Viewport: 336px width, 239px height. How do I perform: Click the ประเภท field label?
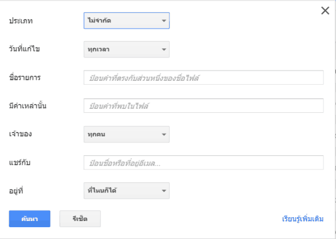pos(20,21)
